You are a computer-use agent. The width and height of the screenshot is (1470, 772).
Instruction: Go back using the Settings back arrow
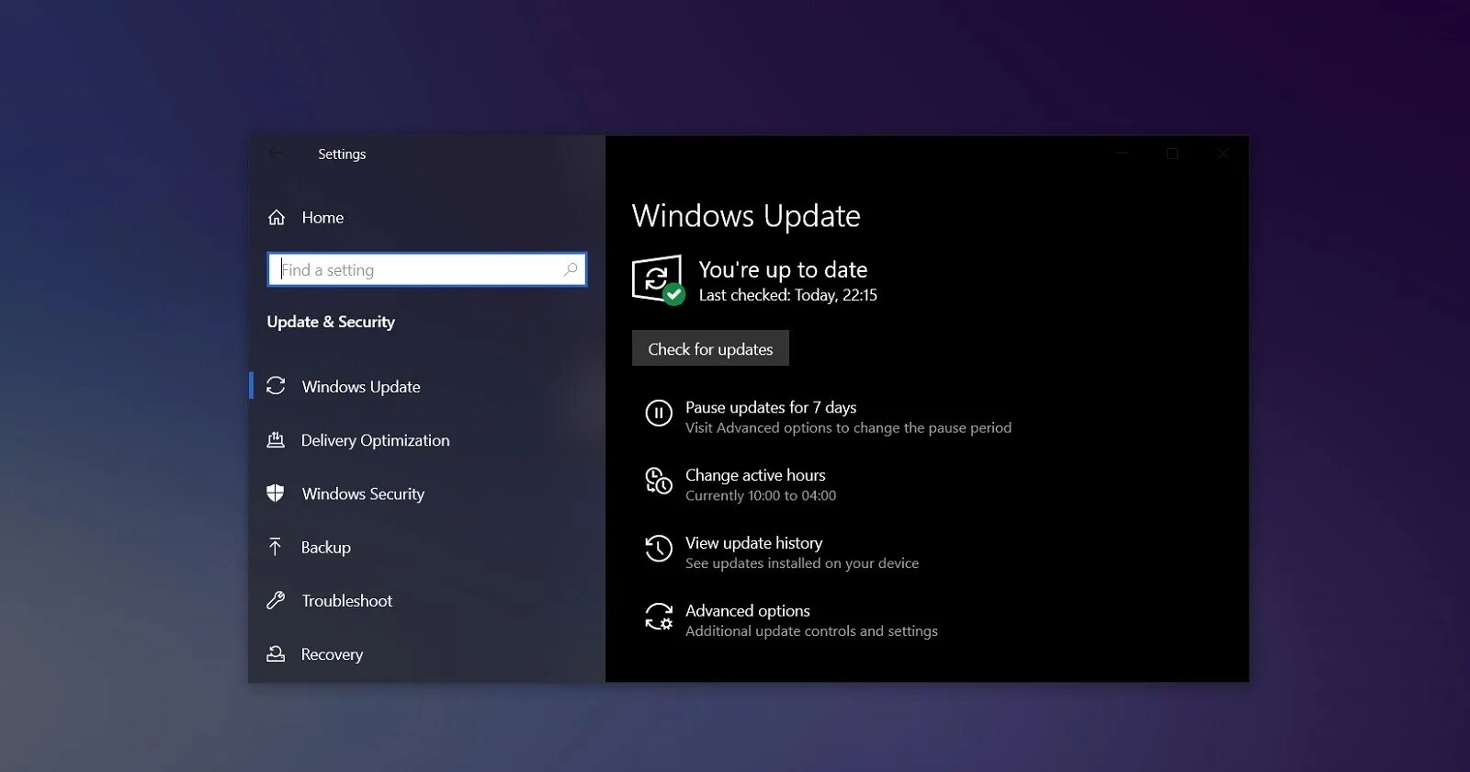pyautogui.click(x=276, y=153)
